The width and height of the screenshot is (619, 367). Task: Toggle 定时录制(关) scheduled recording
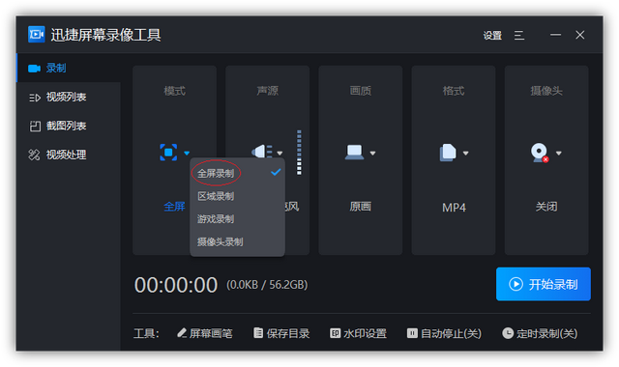click(540, 333)
